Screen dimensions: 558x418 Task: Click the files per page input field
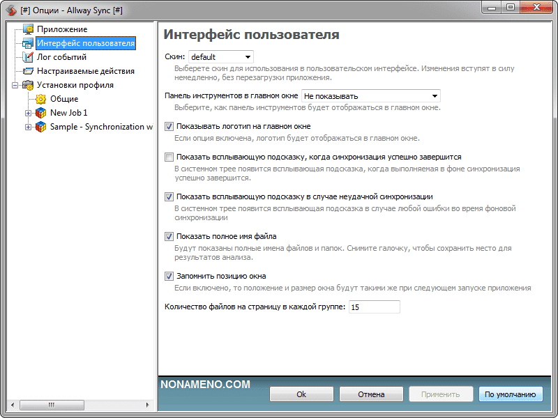coord(374,307)
